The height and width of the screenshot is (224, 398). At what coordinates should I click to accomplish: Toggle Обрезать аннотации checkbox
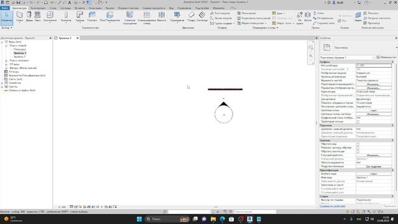click(x=358, y=151)
